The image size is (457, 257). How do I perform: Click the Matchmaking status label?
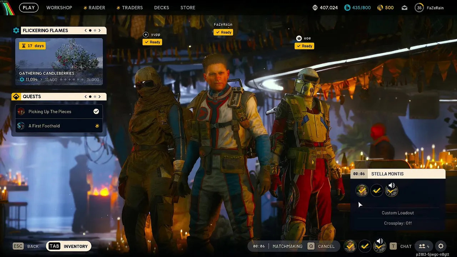pyautogui.click(x=287, y=246)
